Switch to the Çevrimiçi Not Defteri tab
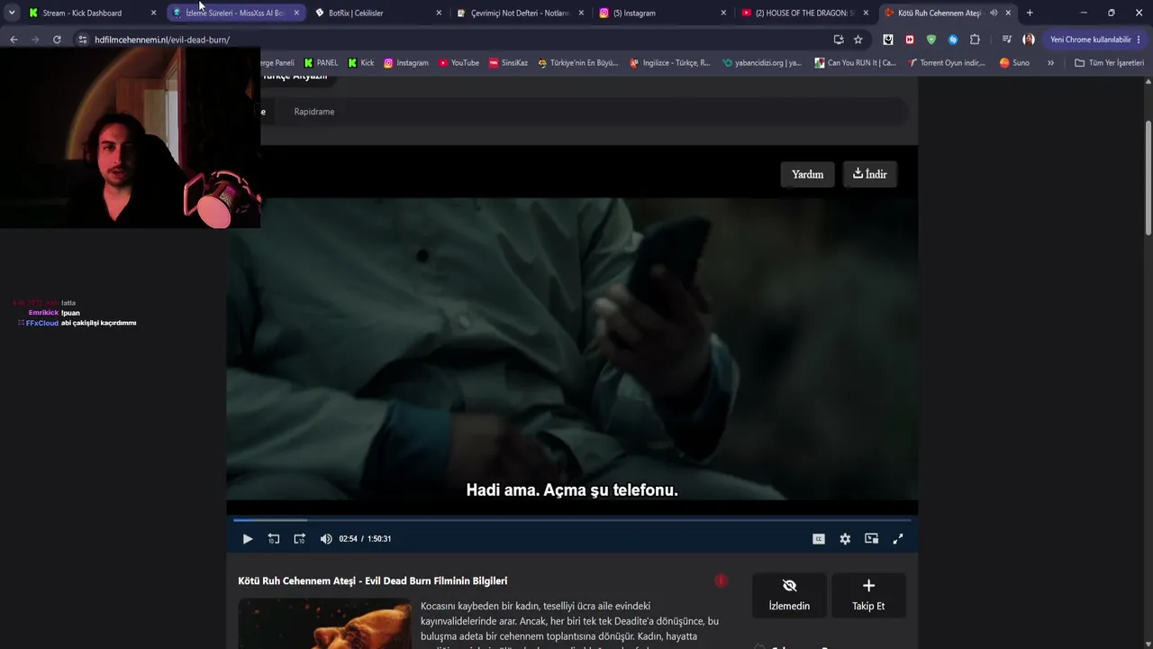This screenshot has width=1153, height=649. [520, 14]
